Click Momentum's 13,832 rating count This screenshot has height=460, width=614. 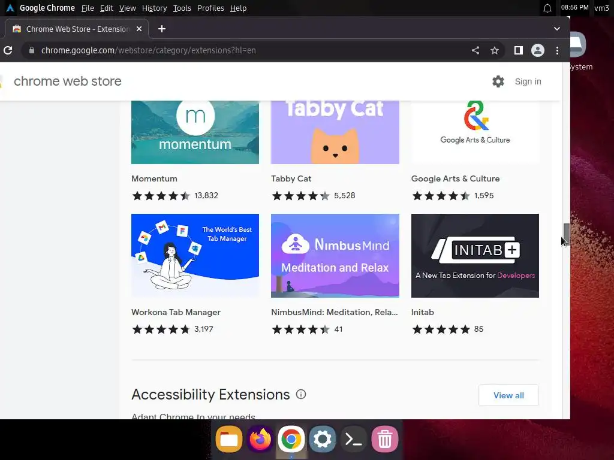click(x=206, y=196)
